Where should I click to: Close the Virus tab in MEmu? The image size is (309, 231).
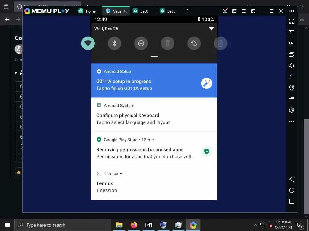125,11
